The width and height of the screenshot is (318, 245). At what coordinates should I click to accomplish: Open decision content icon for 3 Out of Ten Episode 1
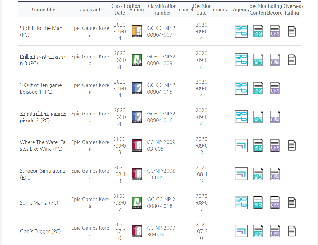(x=258, y=89)
